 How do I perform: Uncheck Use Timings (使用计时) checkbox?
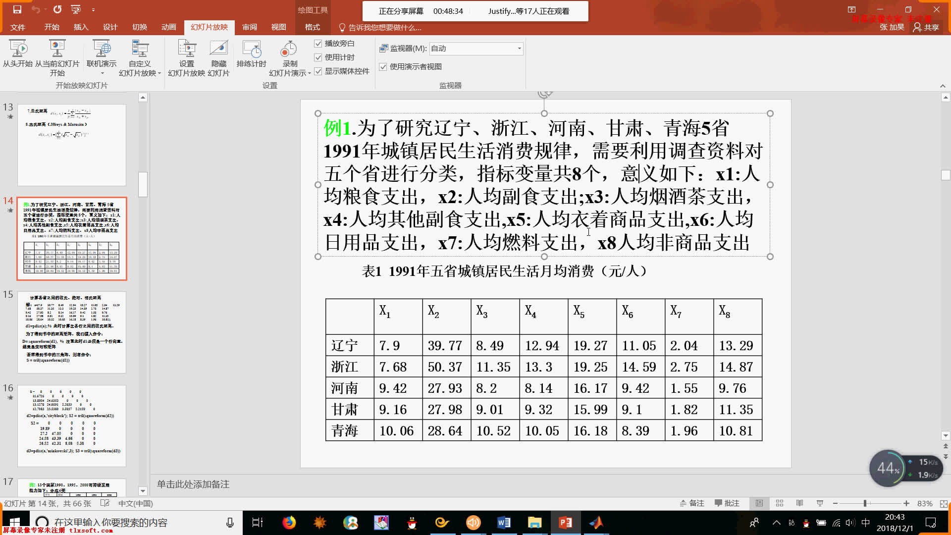pos(318,57)
